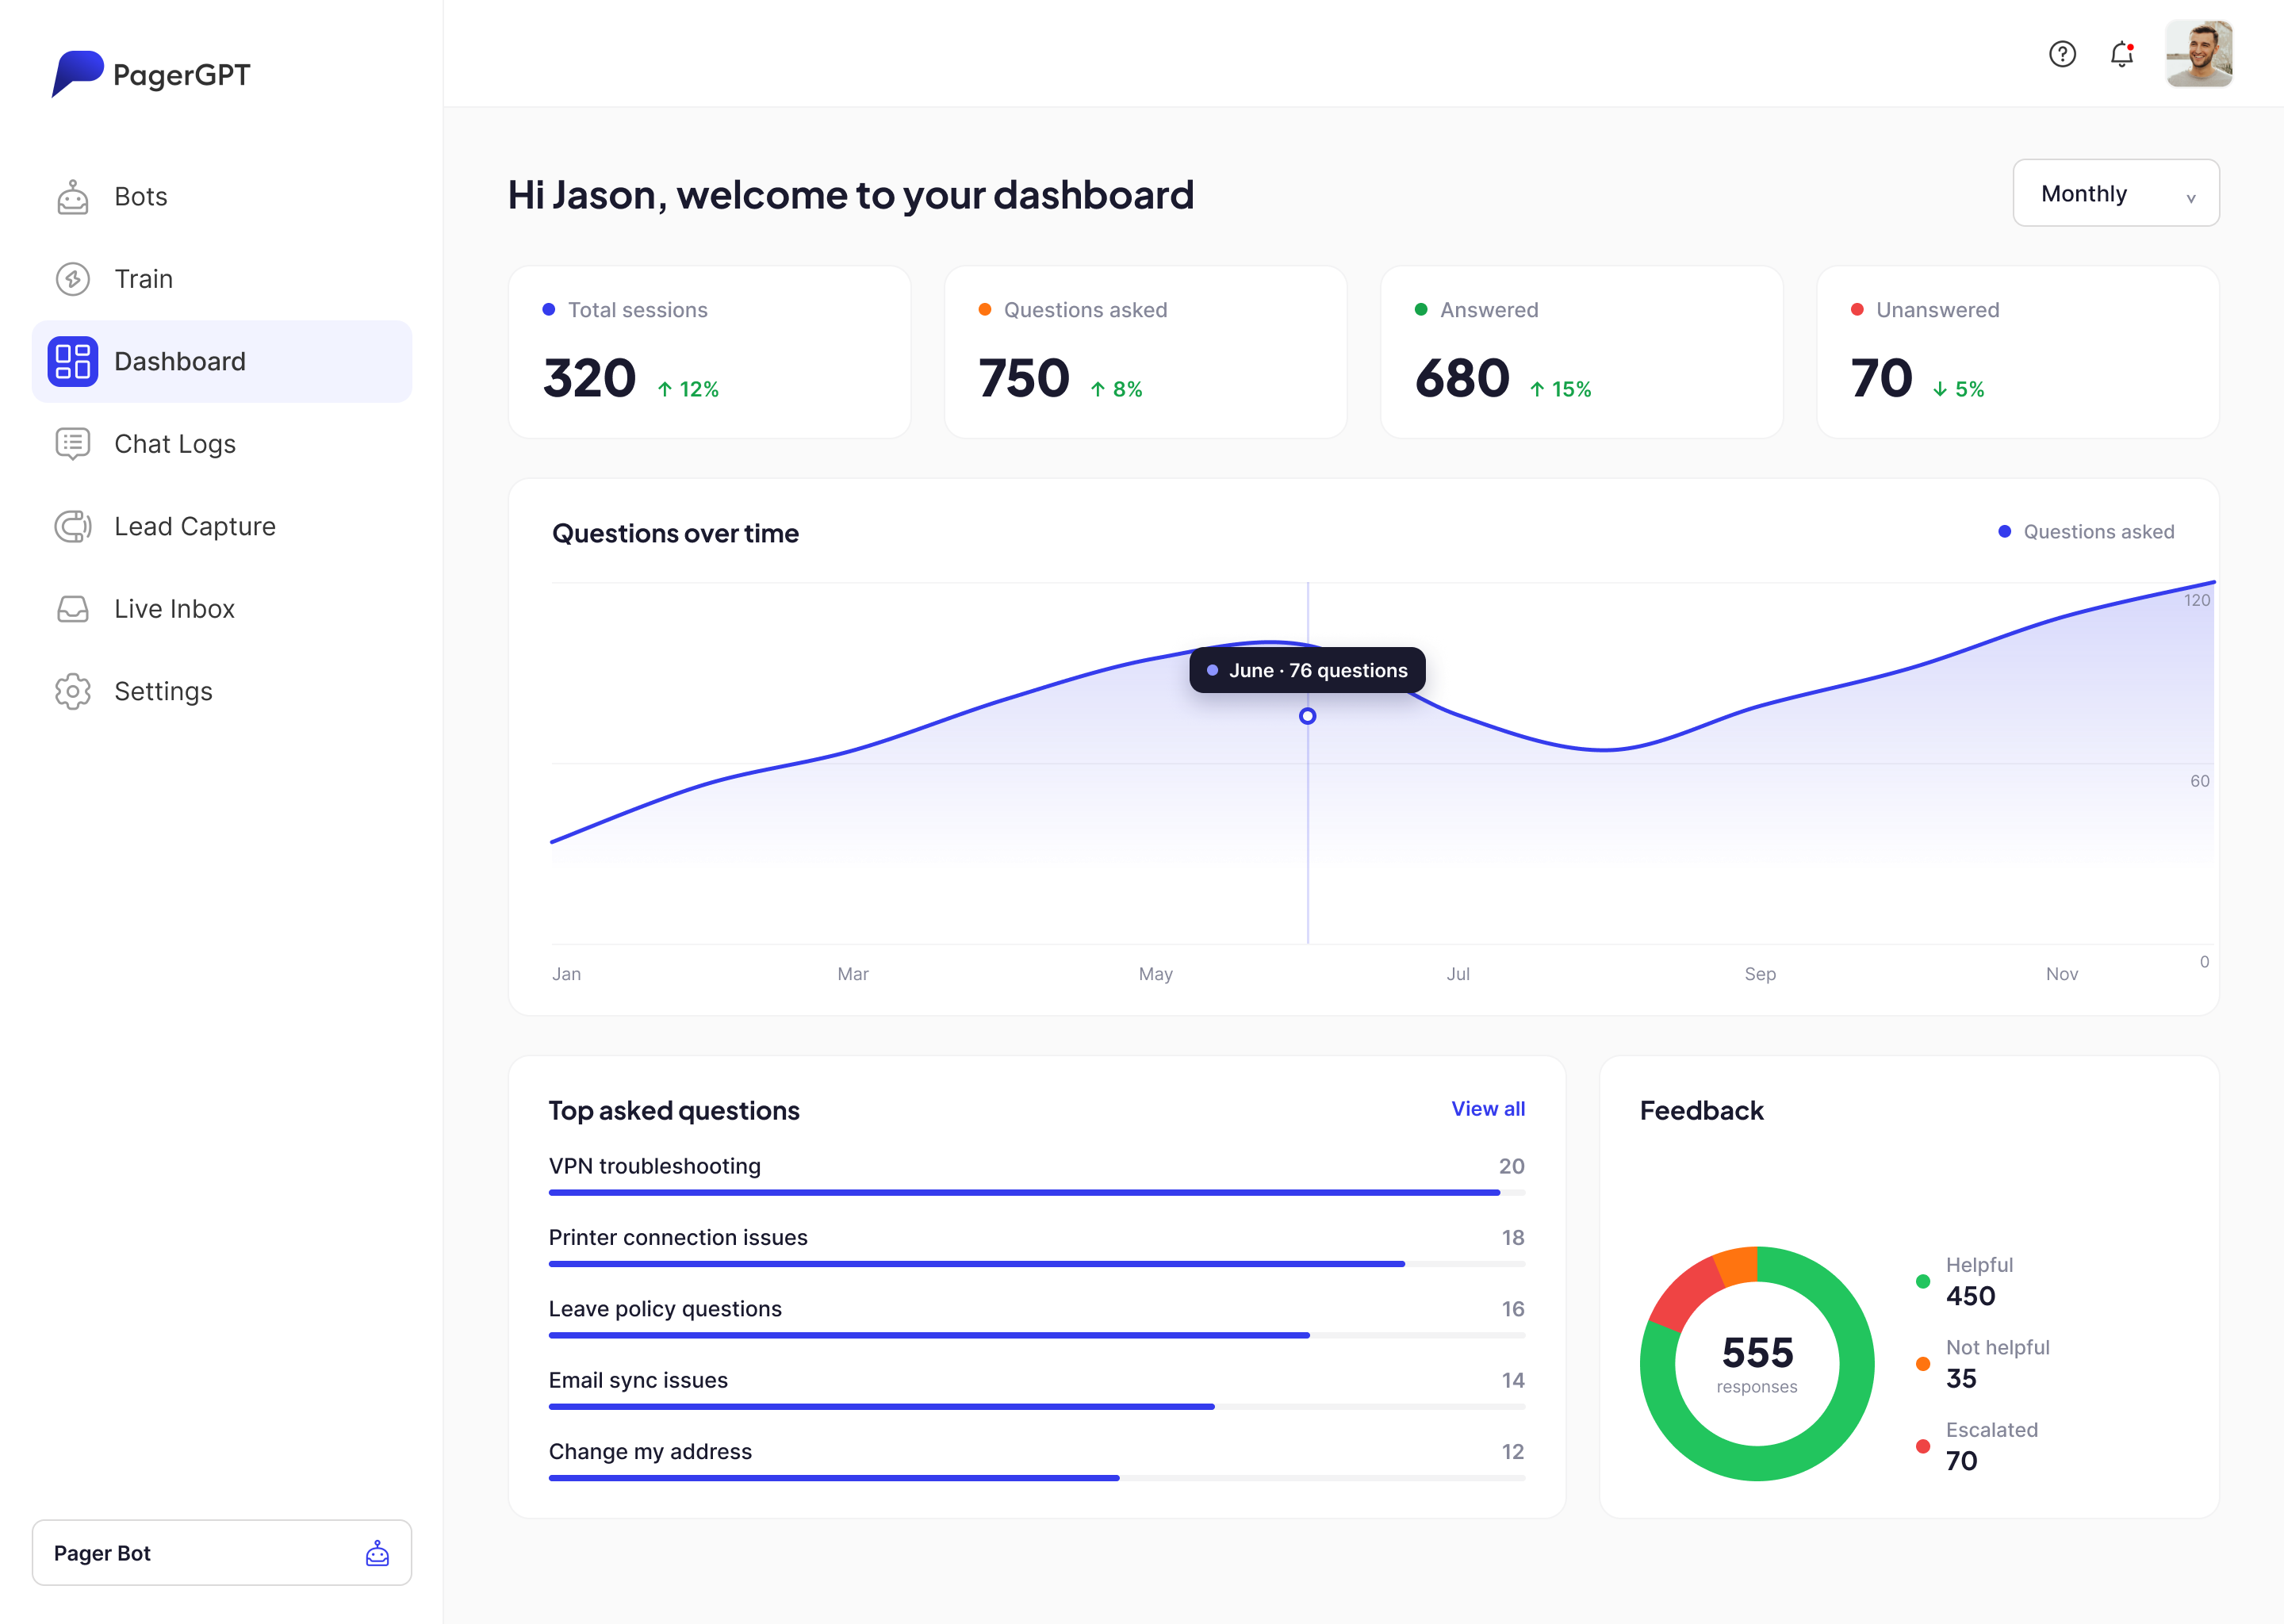The image size is (2284, 1624).
Task: Click the June data point marker
Action: point(1307,716)
